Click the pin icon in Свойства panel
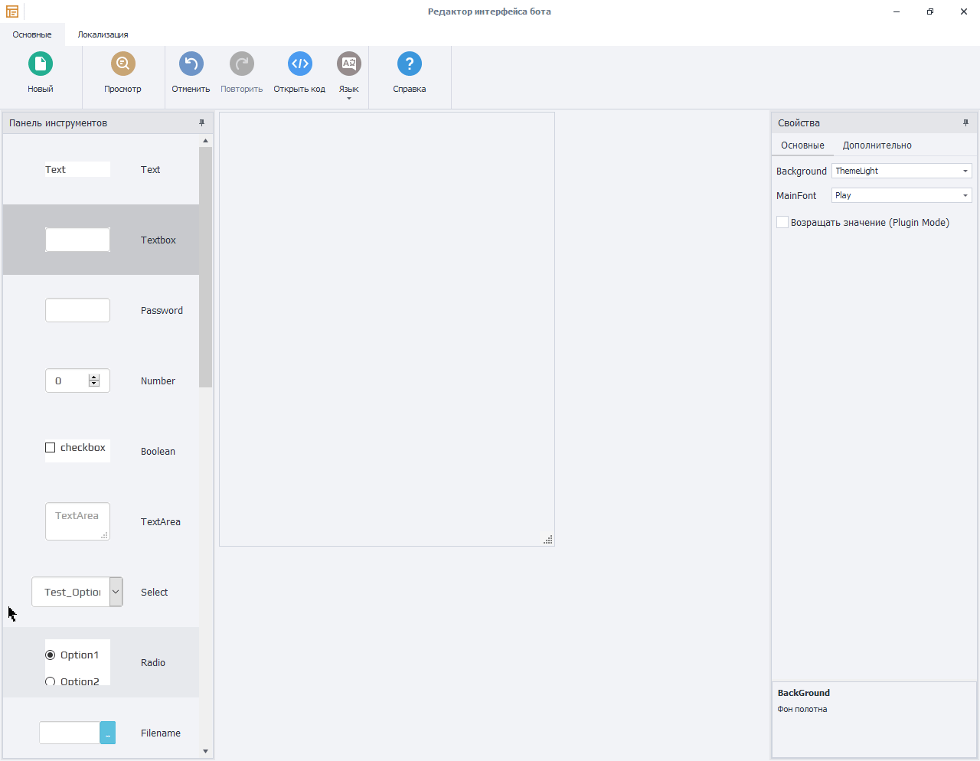 pyautogui.click(x=965, y=122)
